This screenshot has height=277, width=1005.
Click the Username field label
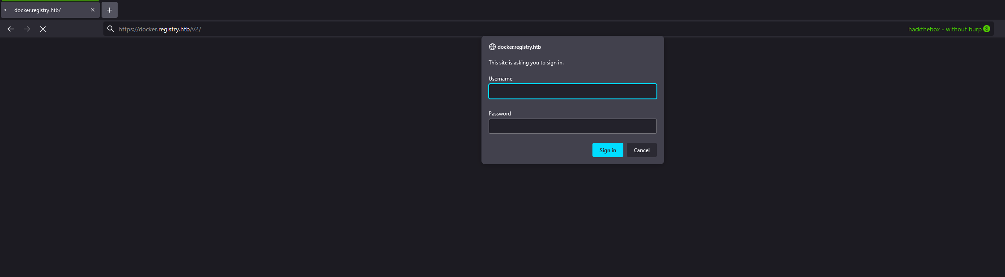click(500, 79)
